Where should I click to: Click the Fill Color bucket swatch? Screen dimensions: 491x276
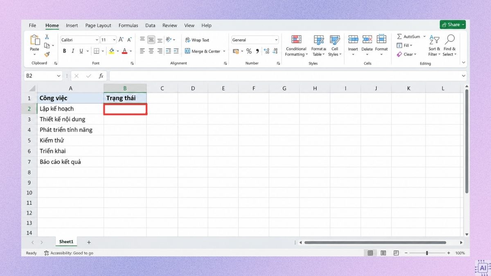pyautogui.click(x=112, y=51)
